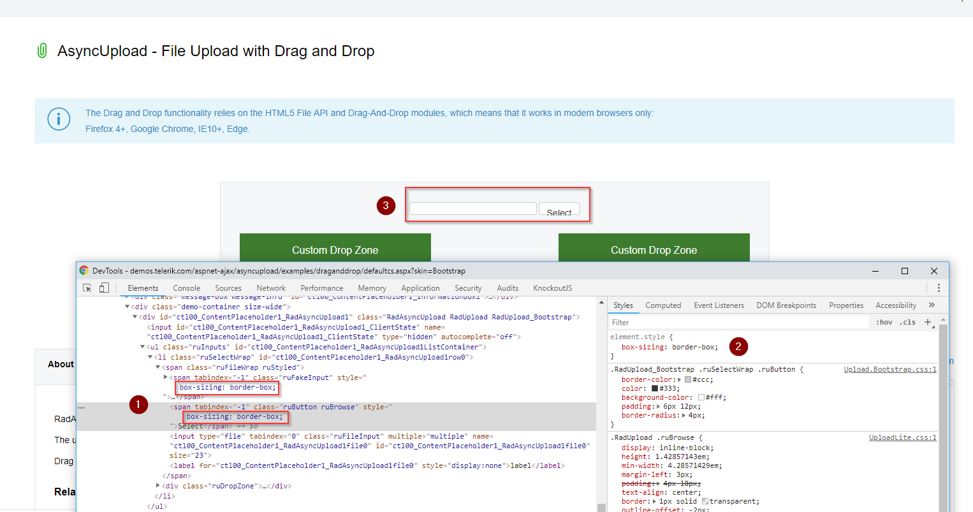
Task: Click the inspect element picker icon in DevTools
Action: tap(87, 288)
